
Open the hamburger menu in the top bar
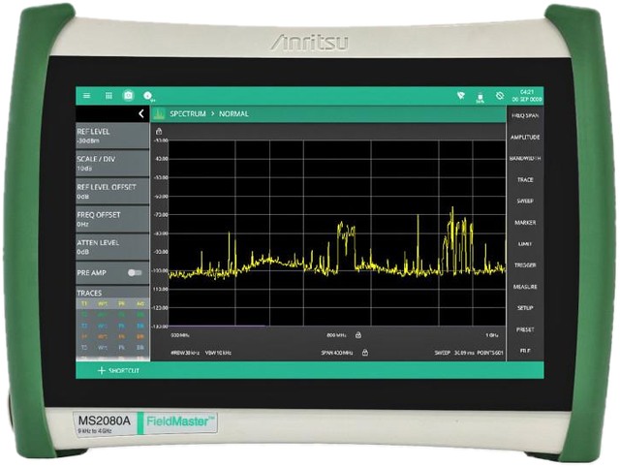pos(86,96)
